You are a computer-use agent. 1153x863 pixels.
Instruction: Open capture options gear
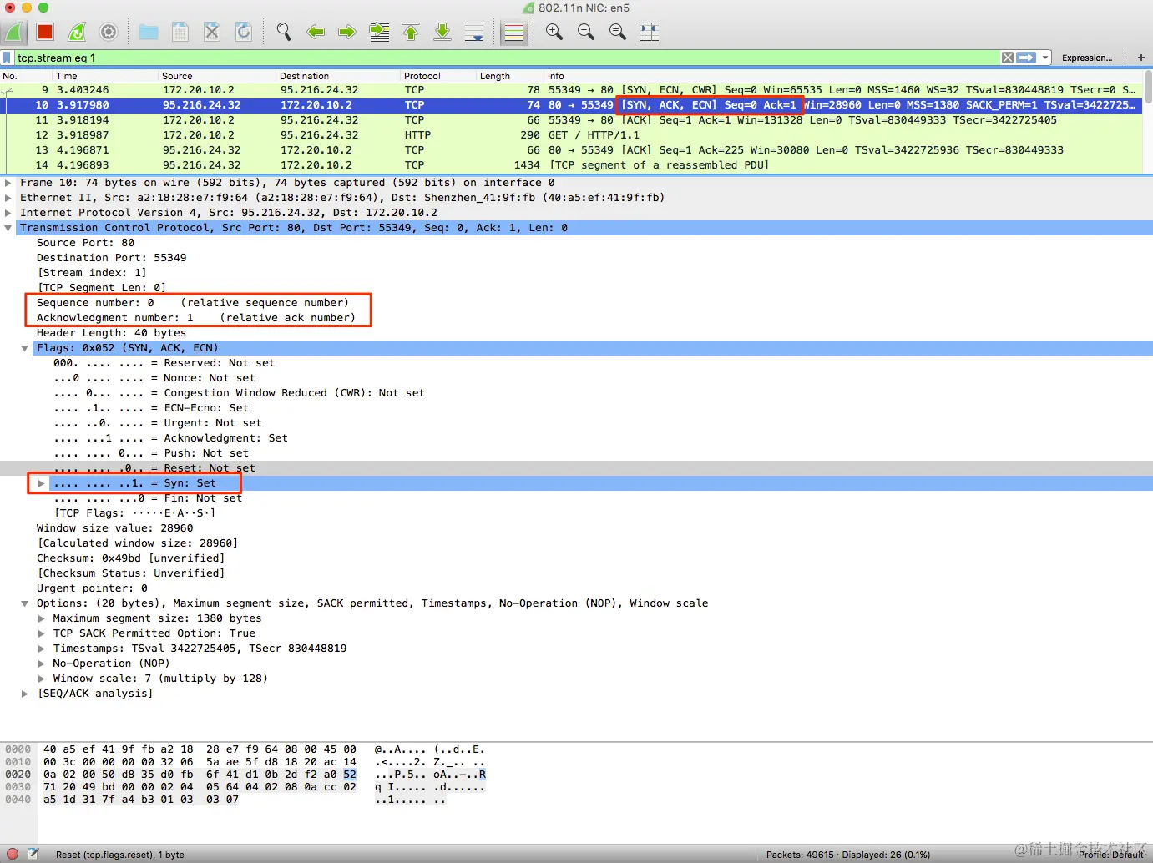tap(109, 32)
